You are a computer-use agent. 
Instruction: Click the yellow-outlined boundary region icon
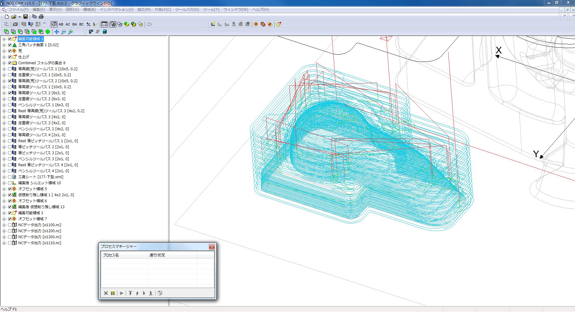pos(213,24)
